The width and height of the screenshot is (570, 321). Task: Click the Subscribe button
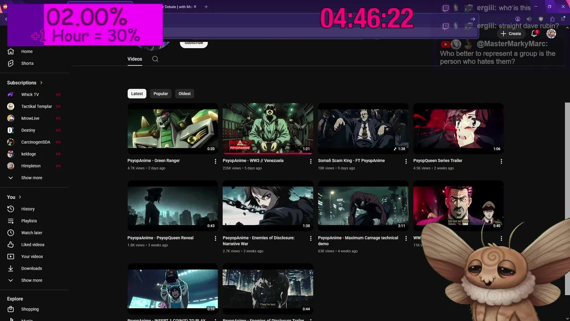coord(194,43)
